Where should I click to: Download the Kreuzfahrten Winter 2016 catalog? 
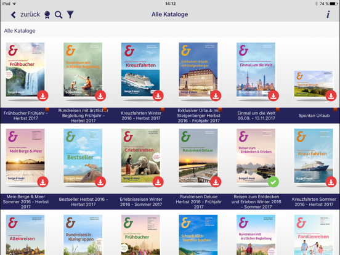(158, 95)
